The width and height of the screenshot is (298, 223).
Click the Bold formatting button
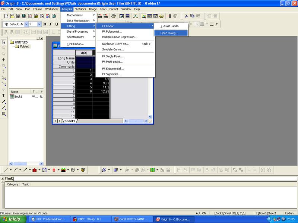(x=45, y=24)
